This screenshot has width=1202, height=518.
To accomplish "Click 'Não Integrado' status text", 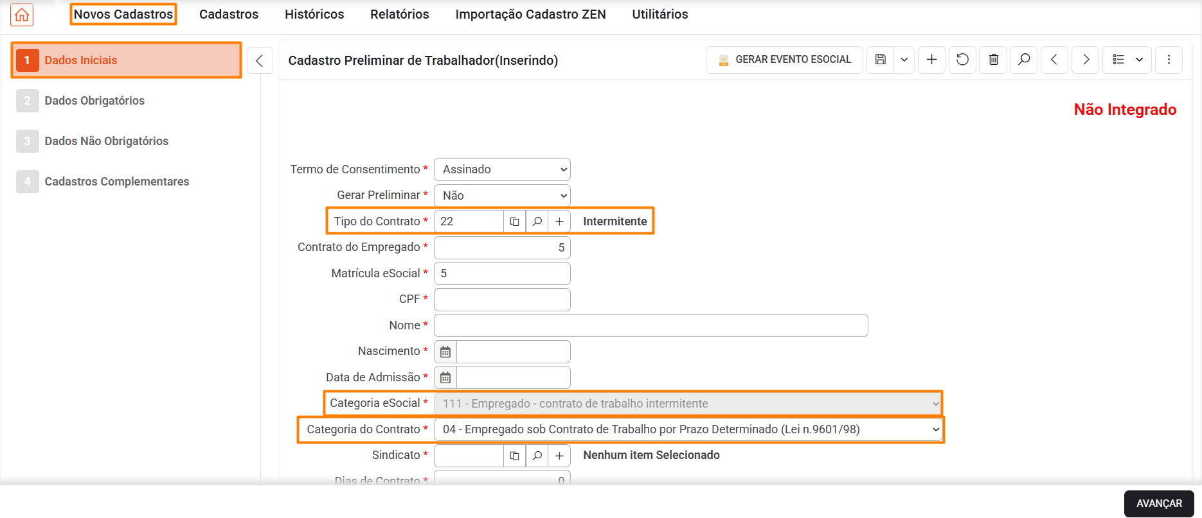I will (x=1125, y=110).
